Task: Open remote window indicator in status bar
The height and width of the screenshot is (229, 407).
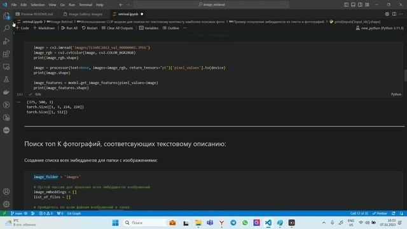Action: pos(4,213)
